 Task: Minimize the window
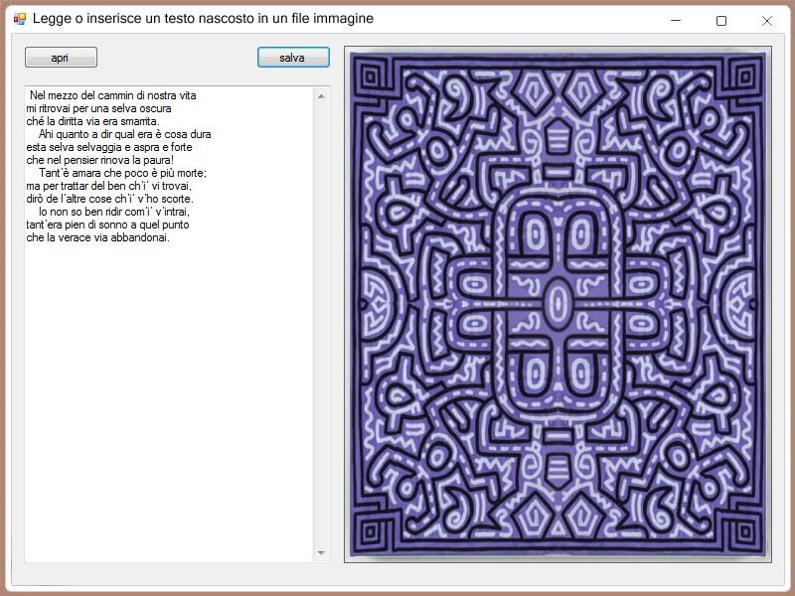(x=676, y=20)
